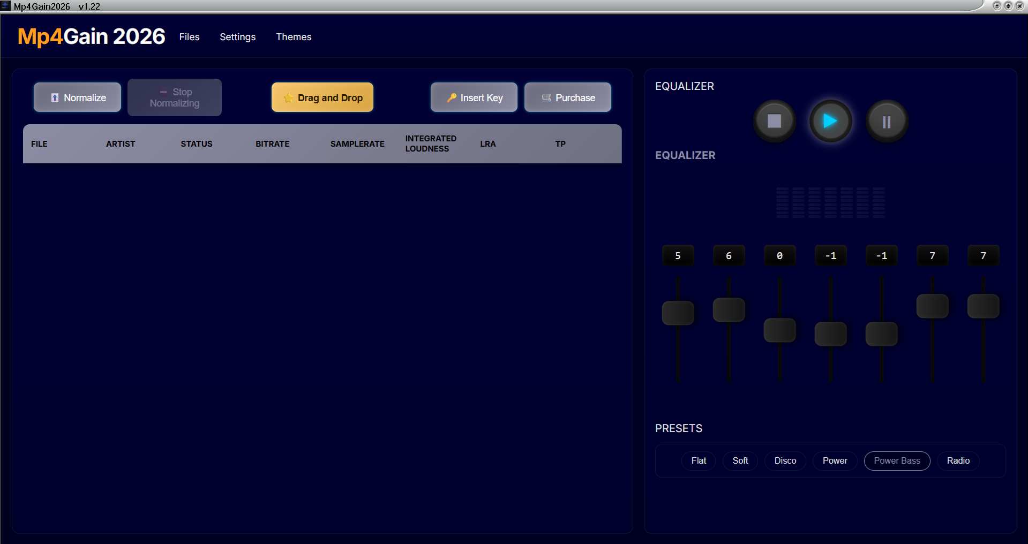Click the band value display showing 6
Viewport: 1028px width, 544px height.
(x=729, y=255)
